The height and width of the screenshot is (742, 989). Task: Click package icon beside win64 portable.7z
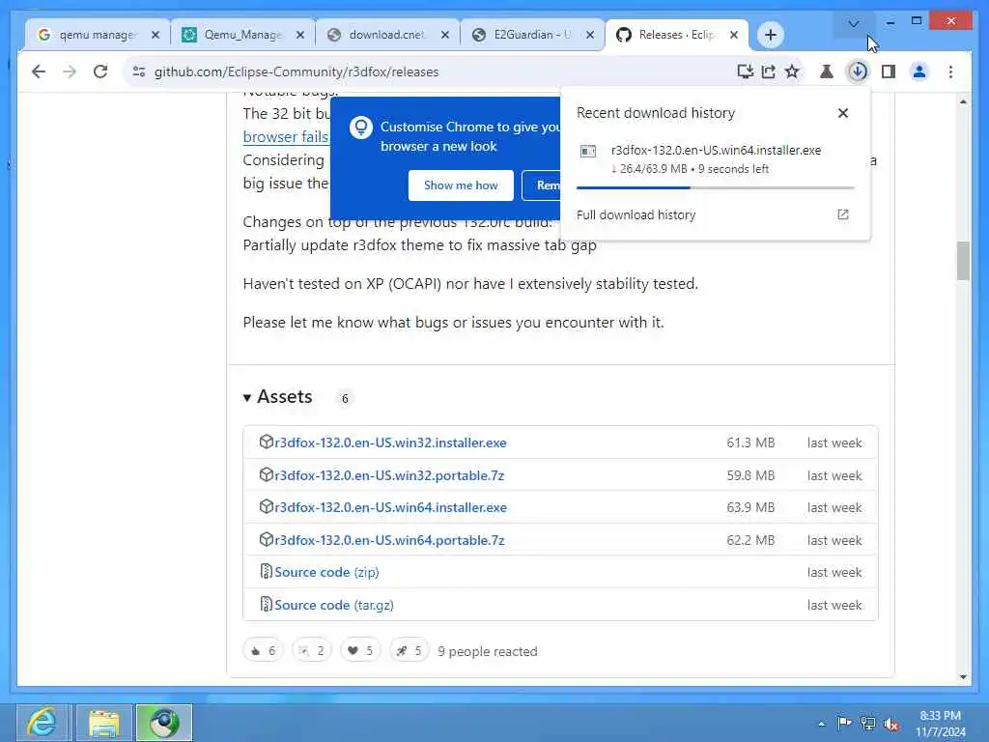[267, 539]
